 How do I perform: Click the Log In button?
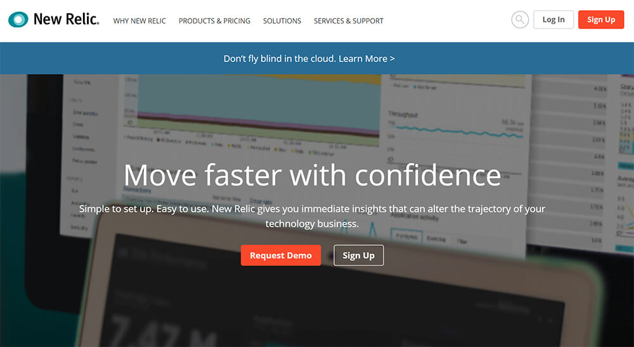(x=553, y=20)
